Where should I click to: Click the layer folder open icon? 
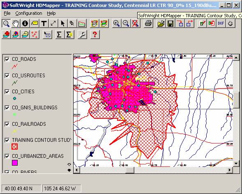(x=25, y=34)
